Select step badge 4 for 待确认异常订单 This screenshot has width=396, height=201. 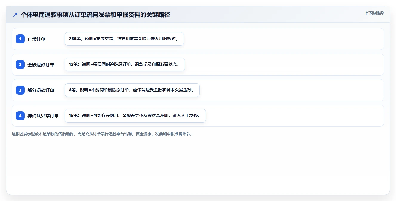click(20, 116)
